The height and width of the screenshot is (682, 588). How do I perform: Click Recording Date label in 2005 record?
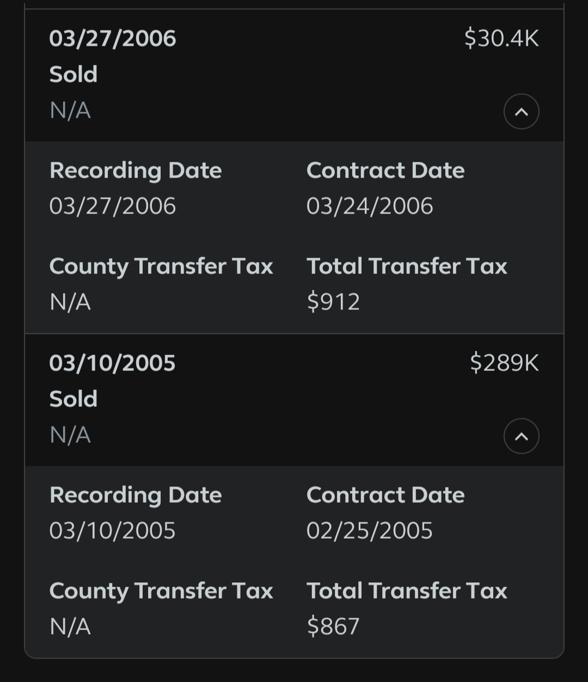pyautogui.click(x=136, y=495)
